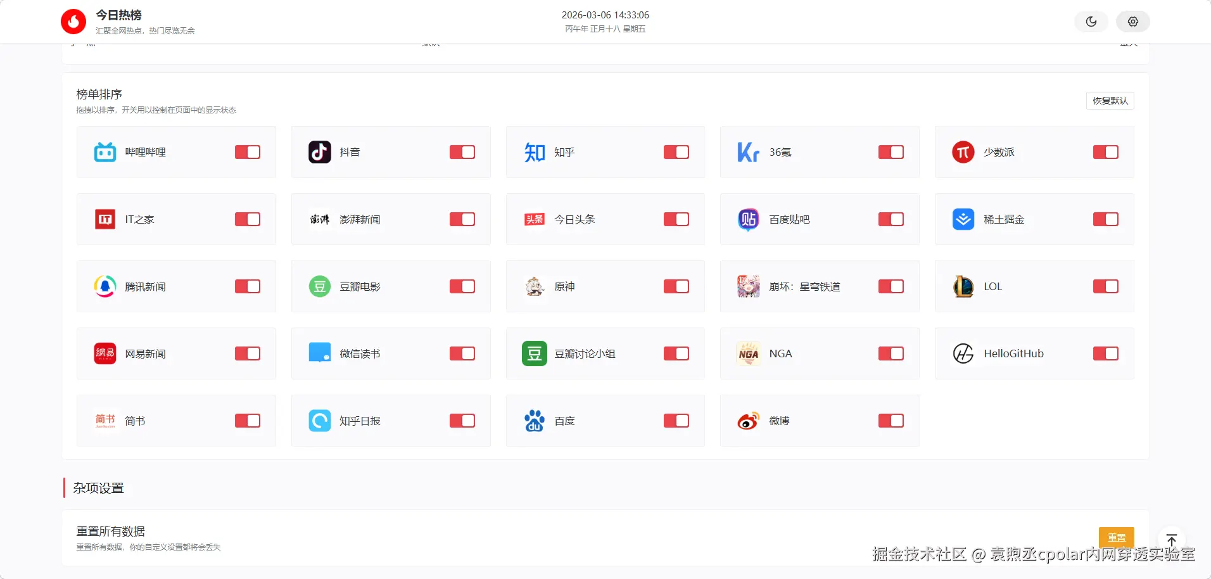Toggle the 豆瓣讨论小组 switch
This screenshot has height=579, width=1211.
pos(676,353)
